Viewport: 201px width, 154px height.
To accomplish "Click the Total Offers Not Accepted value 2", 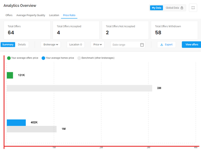I will (107, 33).
